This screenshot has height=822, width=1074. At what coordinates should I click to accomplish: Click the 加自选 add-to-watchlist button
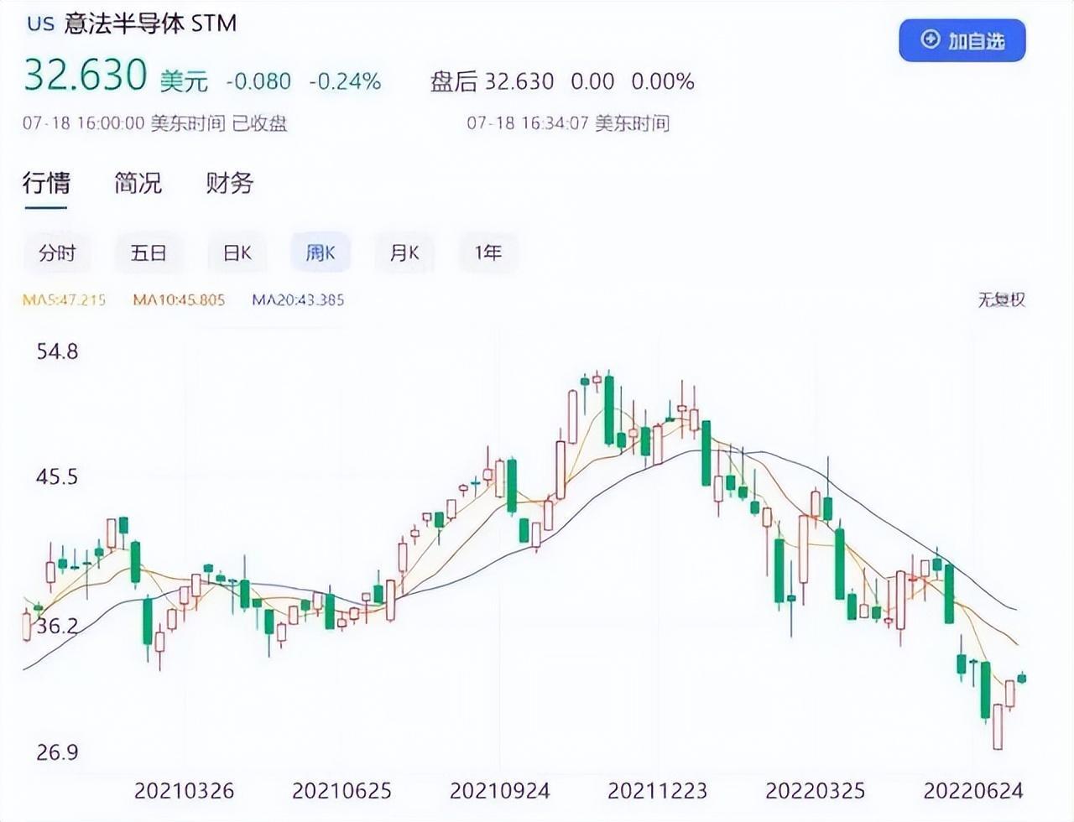click(x=962, y=40)
